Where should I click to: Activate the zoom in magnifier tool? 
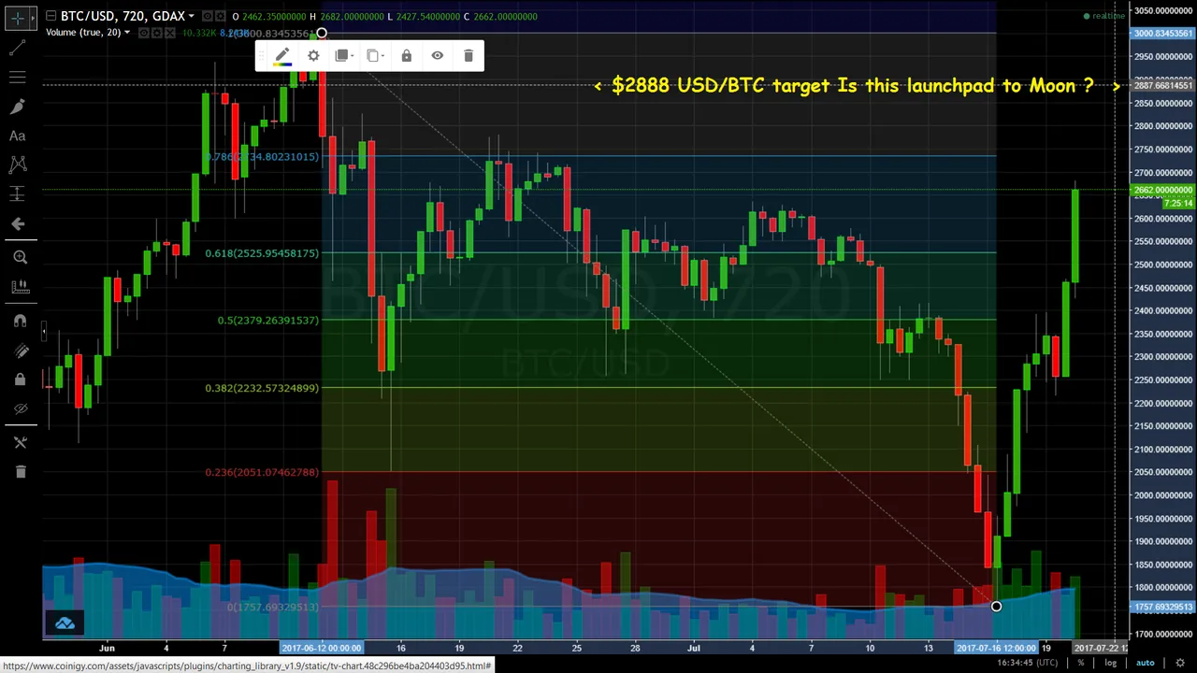(20, 257)
